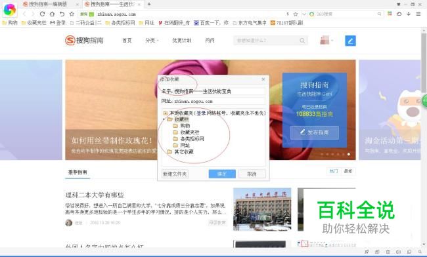Open the downloads arrow icon
427x257 pixels.
409,14
